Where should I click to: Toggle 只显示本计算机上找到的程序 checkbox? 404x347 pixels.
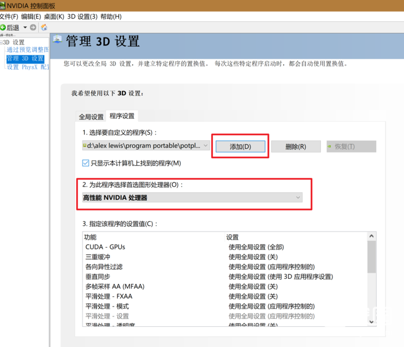(85, 163)
